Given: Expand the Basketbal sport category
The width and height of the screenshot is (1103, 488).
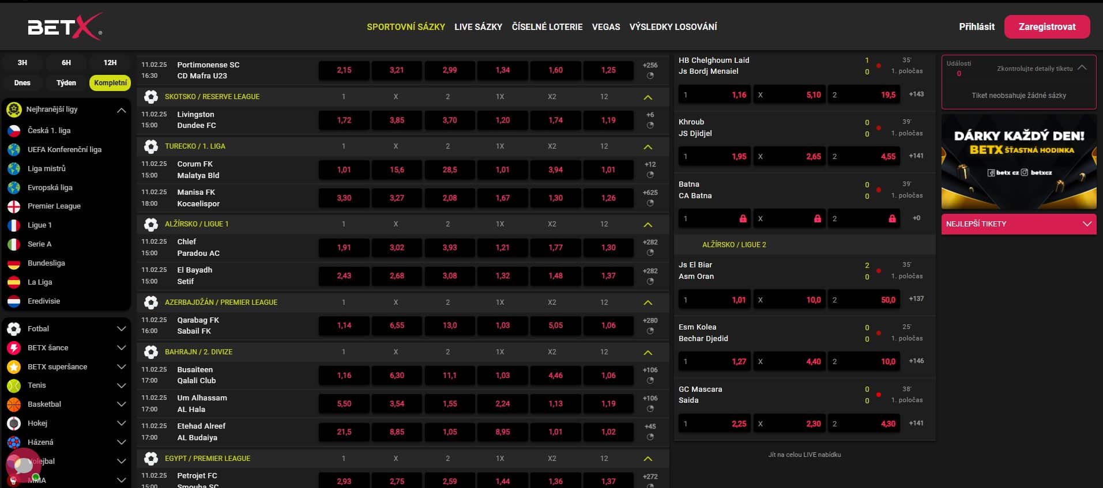Looking at the screenshot, I should click(121, 404).
